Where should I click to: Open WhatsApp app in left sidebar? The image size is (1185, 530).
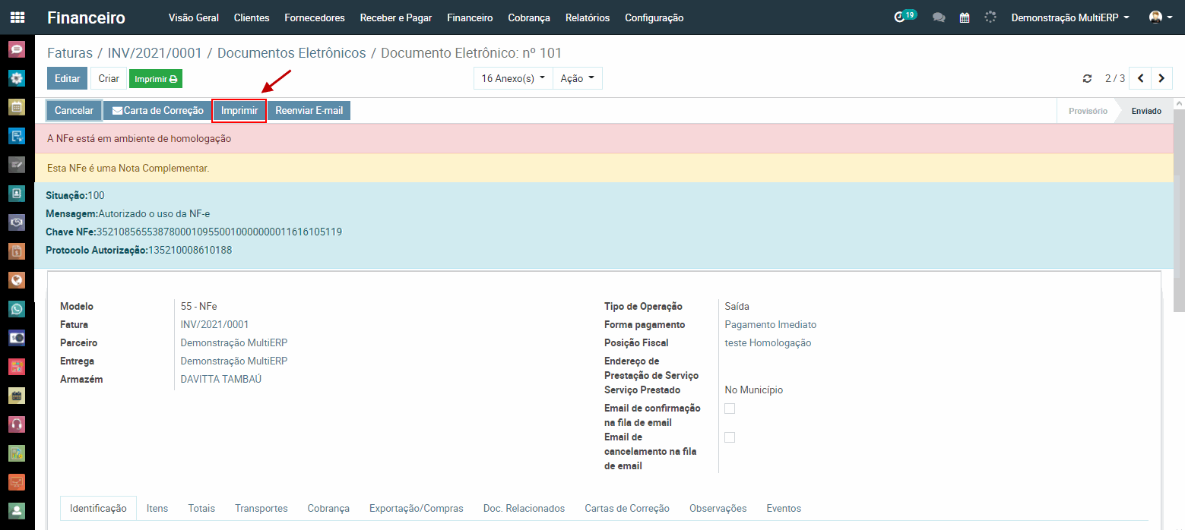(x=17, y=309)
